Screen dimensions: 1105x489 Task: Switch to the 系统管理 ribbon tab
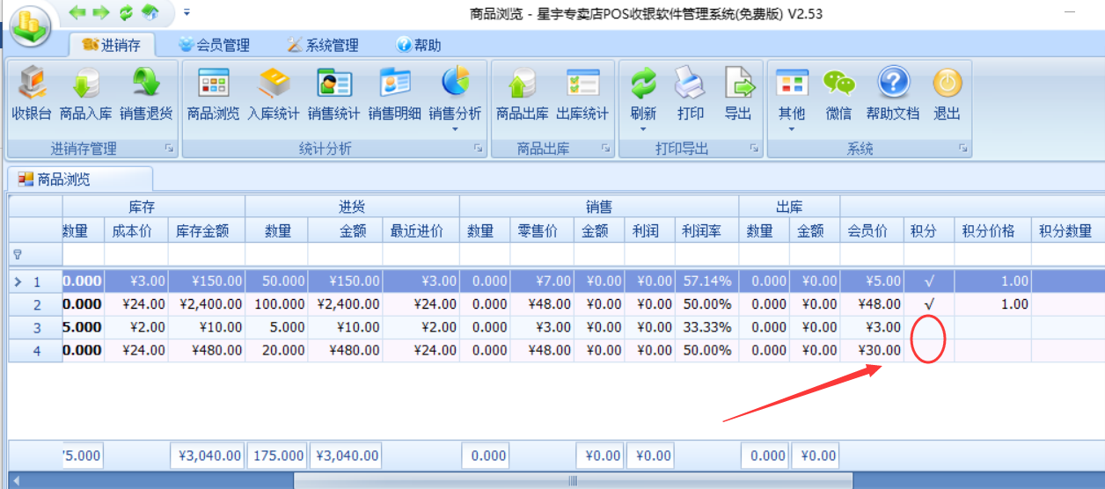(323, 45)
